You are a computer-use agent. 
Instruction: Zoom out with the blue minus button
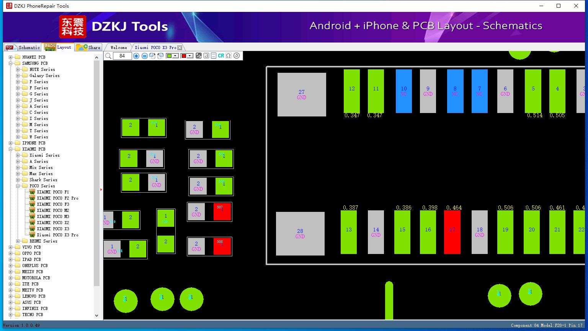coord(145,56)
